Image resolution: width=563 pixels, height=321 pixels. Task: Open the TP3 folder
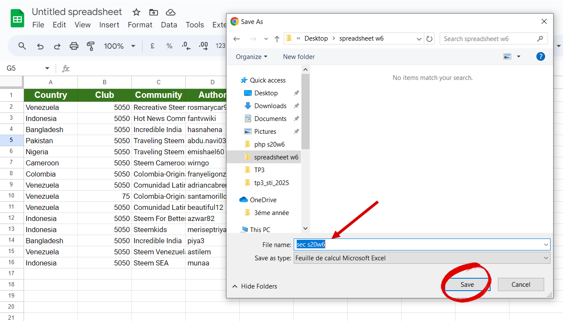(x=259, y=170)
